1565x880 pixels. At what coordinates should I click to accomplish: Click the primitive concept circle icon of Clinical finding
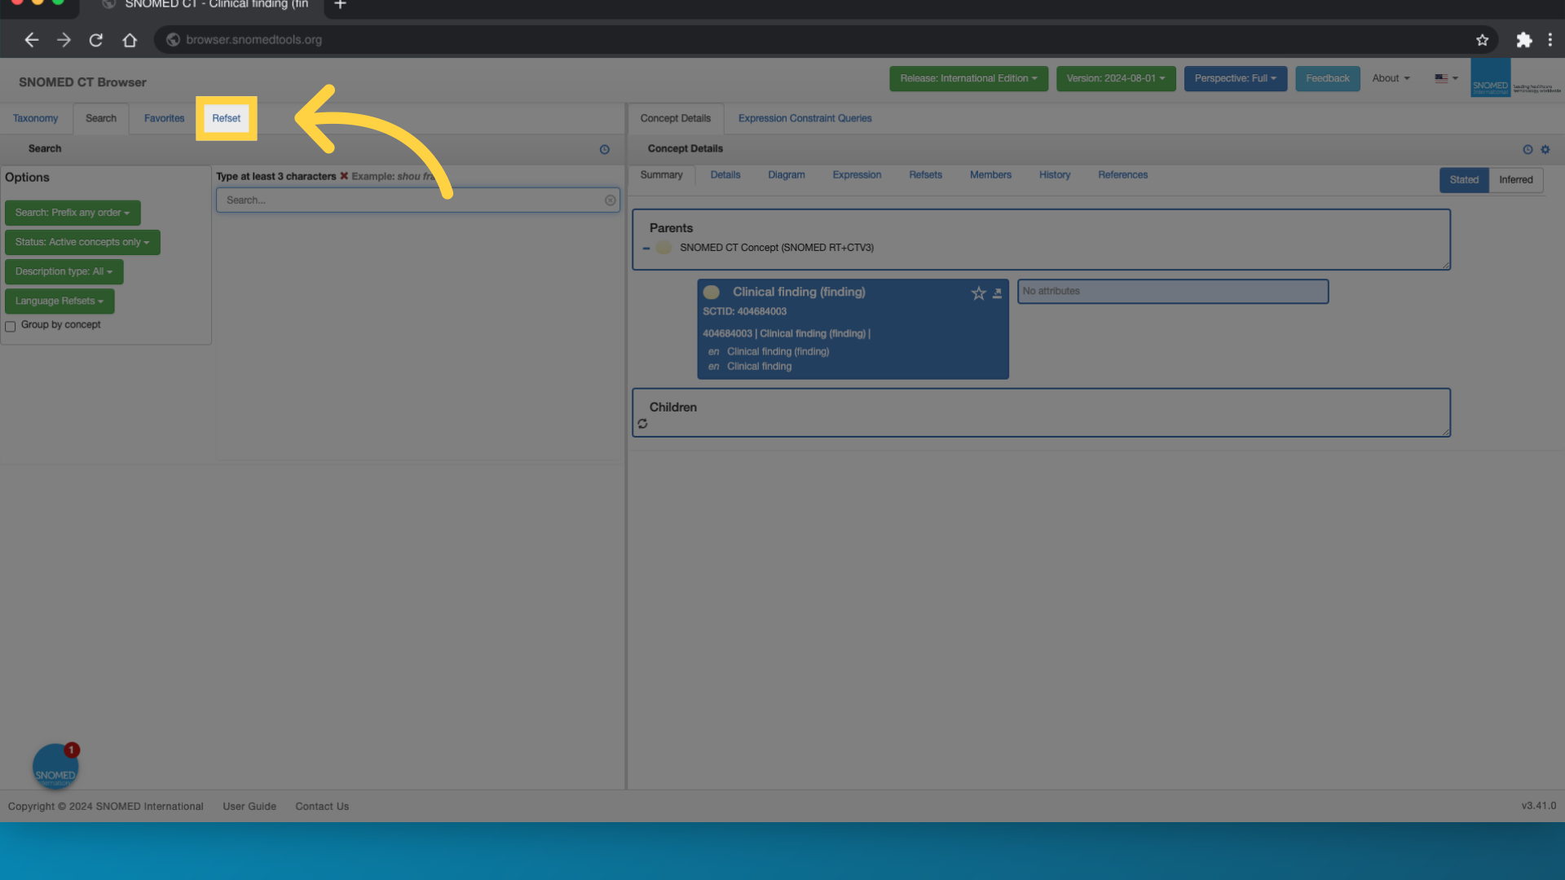coord(712,293)
